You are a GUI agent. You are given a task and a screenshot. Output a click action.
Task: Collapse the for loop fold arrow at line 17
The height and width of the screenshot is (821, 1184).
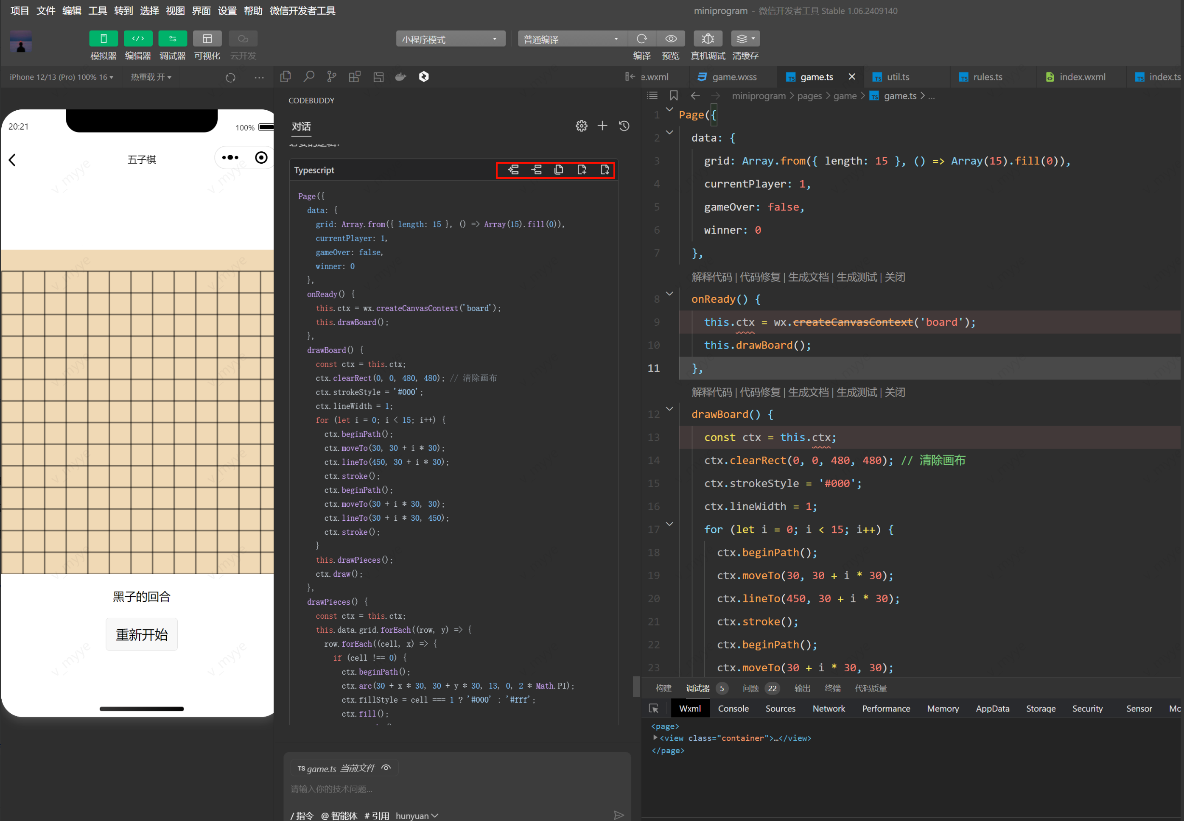pos(669,524)
